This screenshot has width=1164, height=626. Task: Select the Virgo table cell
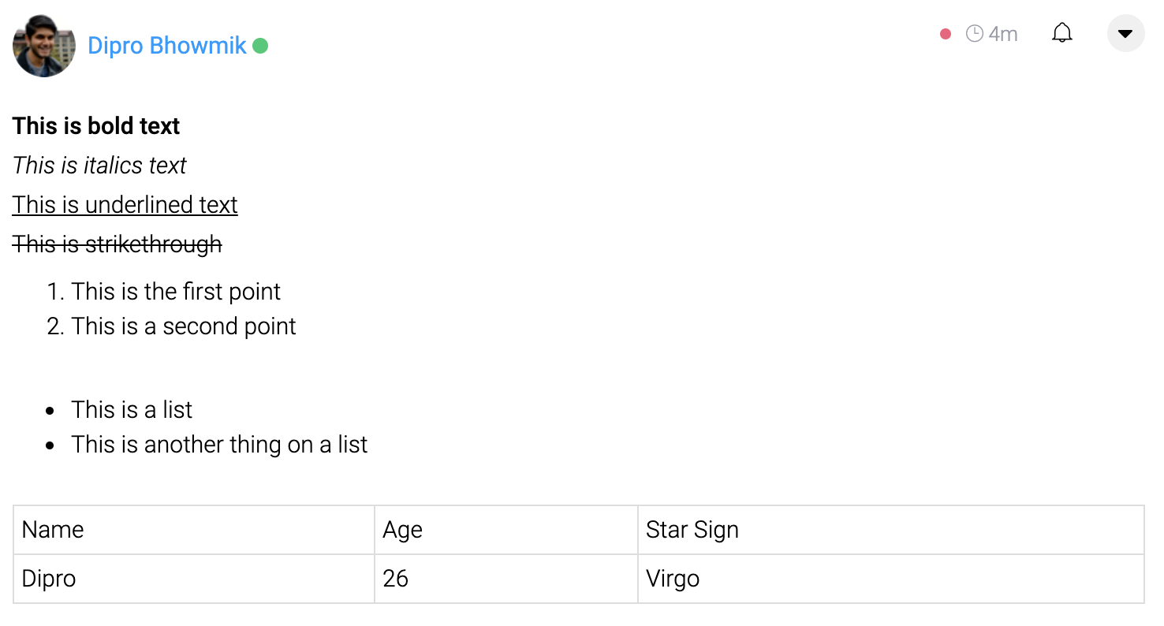(x=891, y=579)
